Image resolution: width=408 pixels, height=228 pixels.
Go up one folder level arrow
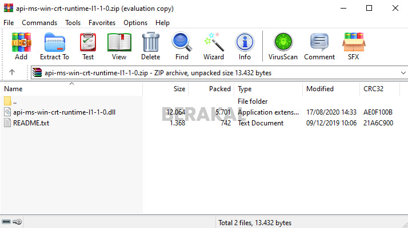12,72
